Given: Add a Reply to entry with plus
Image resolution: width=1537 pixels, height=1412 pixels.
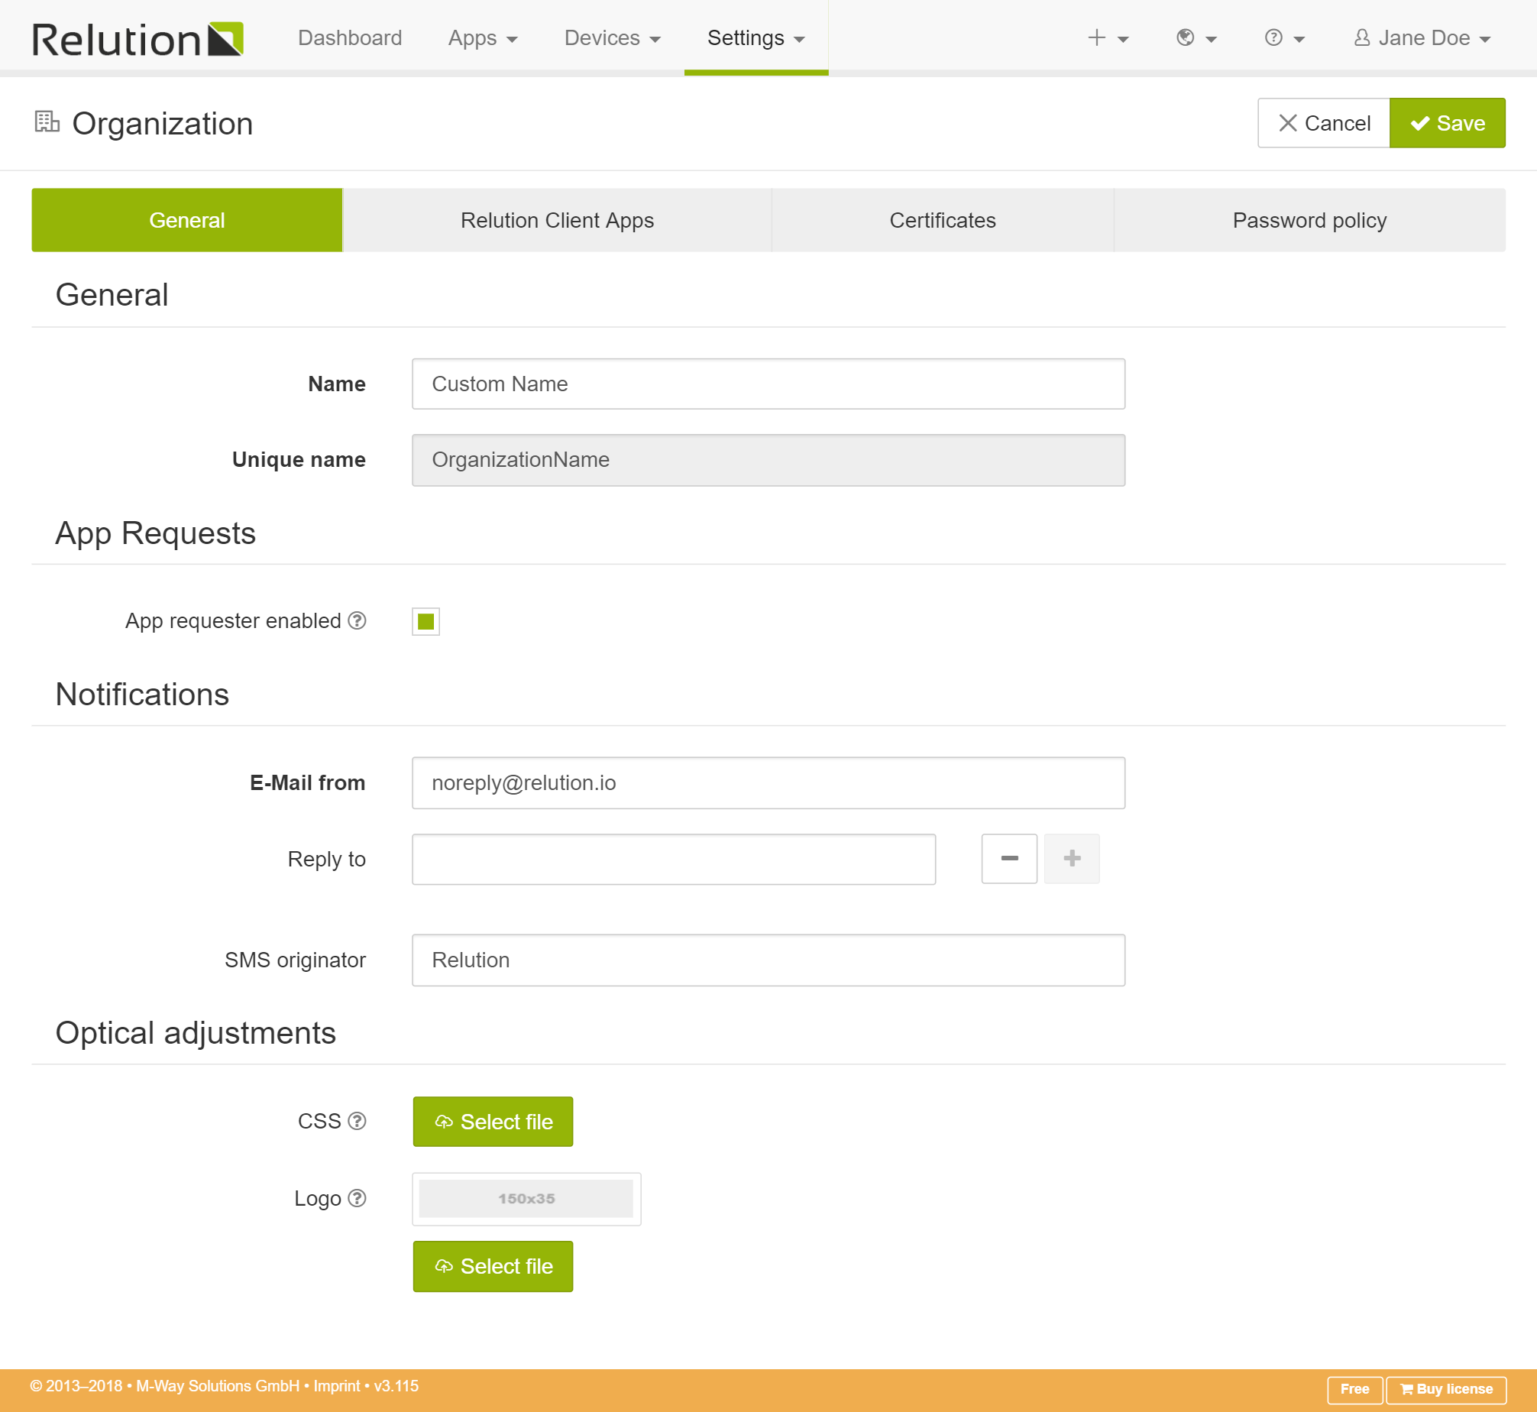Looking at the screenshot, I should [x=1072, y=859].
